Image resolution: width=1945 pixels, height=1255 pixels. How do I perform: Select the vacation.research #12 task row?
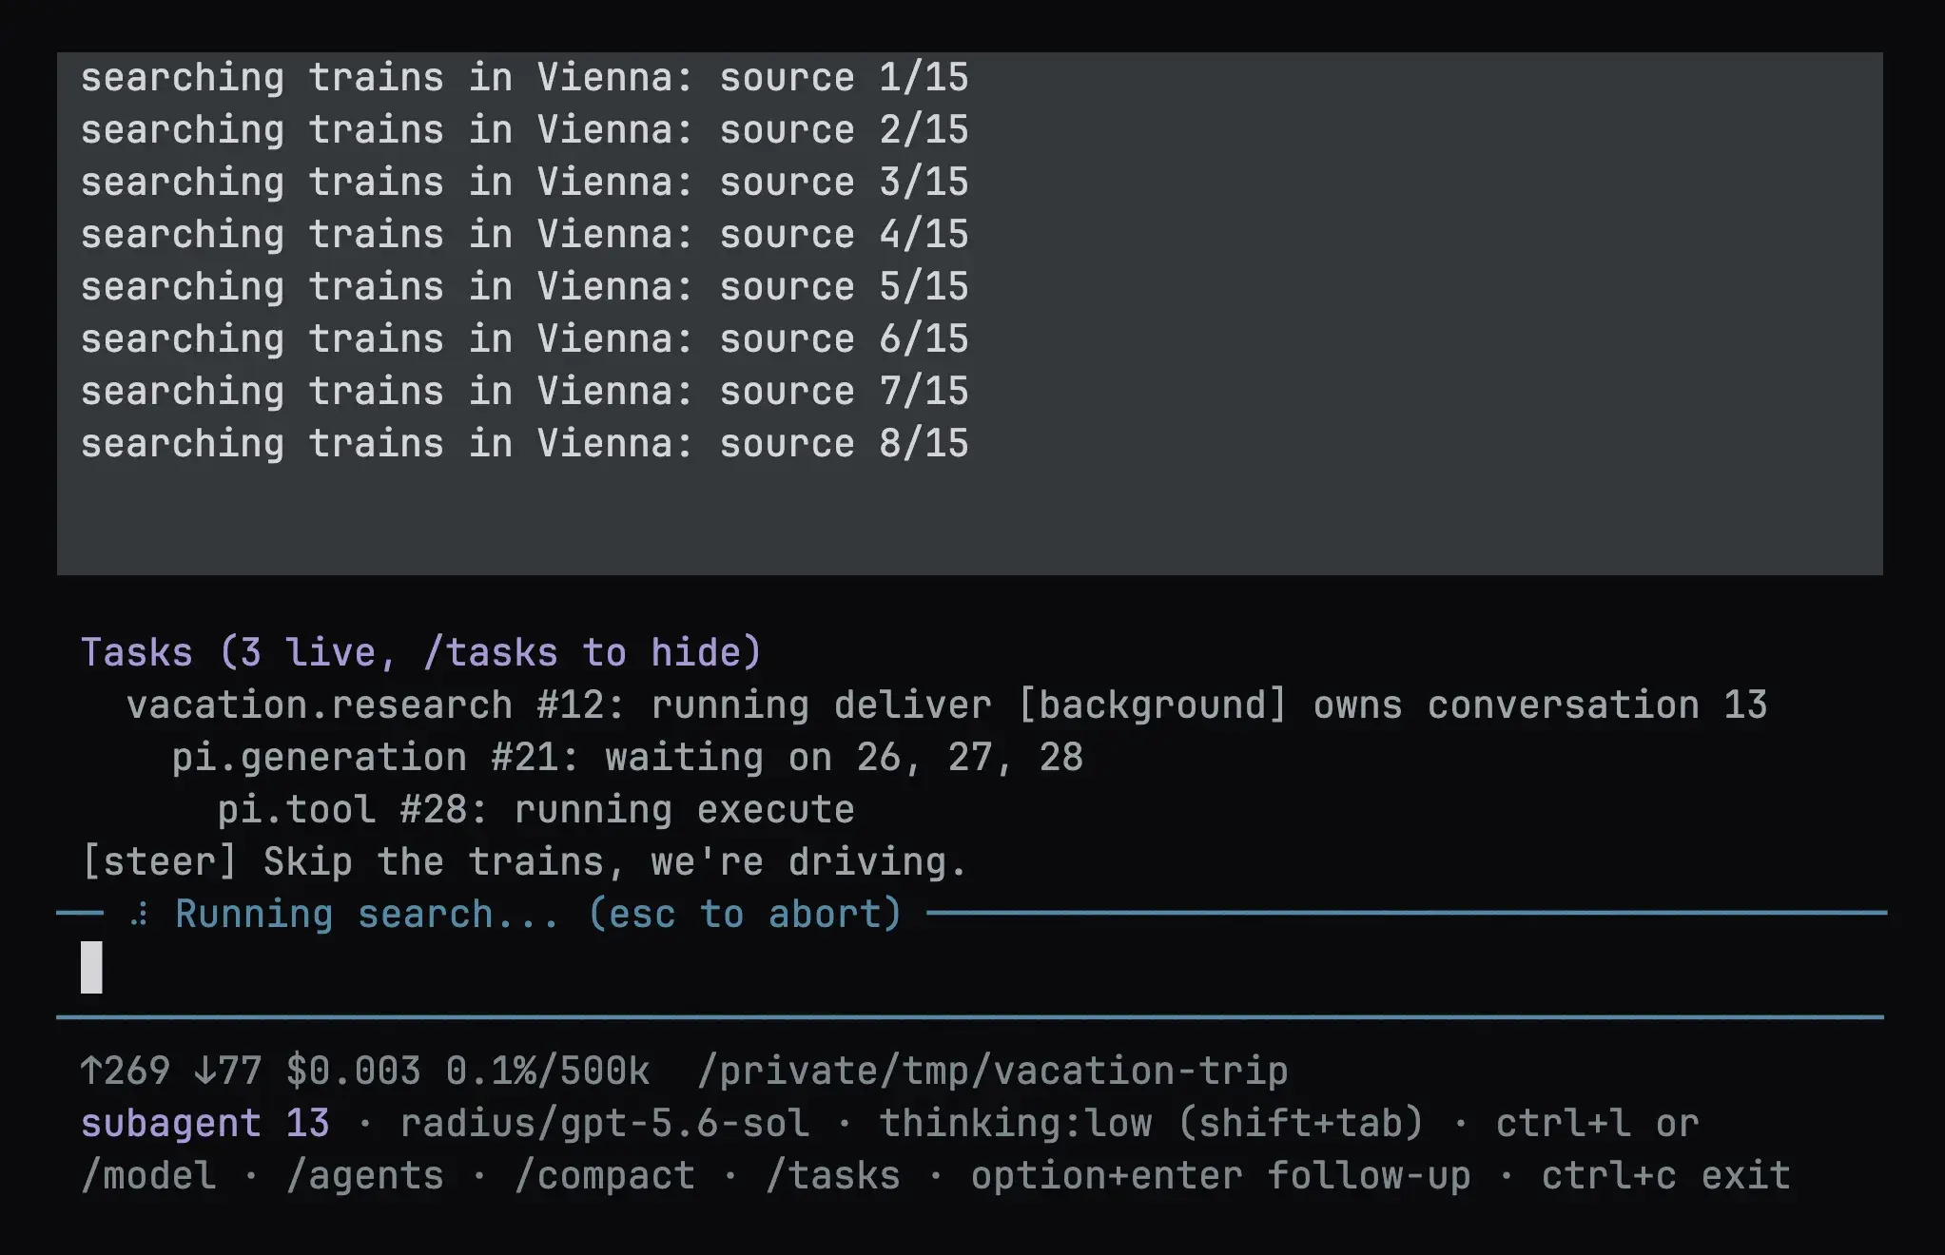pos(946,705)
